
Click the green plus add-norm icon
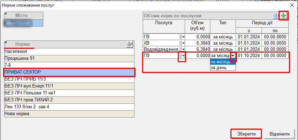[x=284, y=16]
